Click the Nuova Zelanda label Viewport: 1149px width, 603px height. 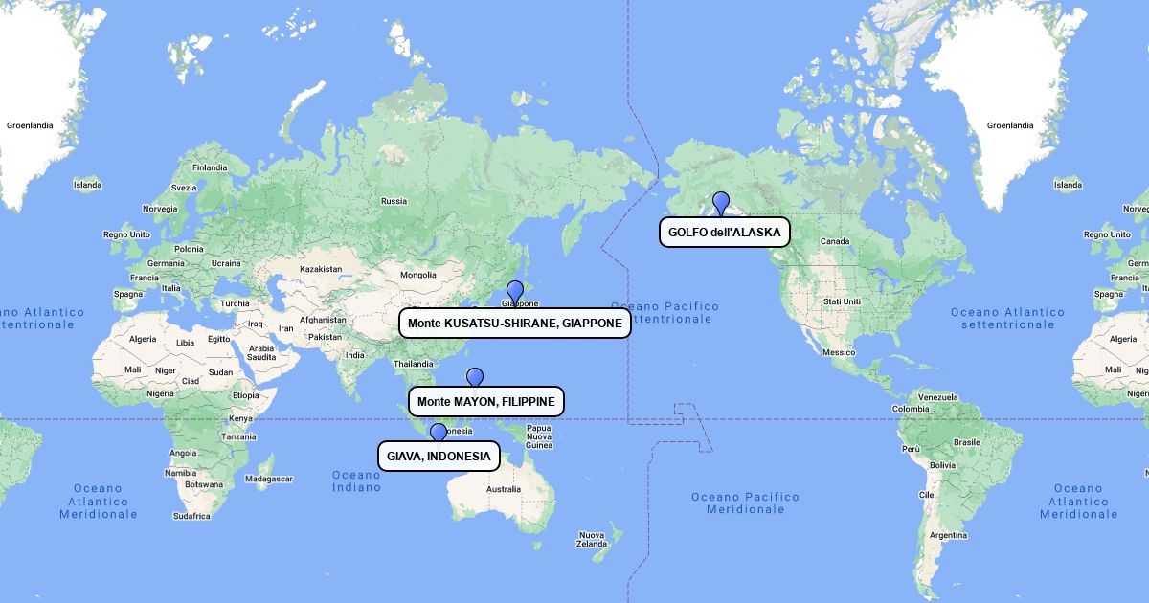(x=592, y=540)
